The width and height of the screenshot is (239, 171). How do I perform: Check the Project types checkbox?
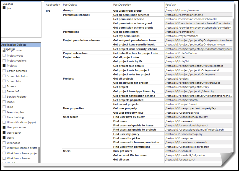pos(4,55)
